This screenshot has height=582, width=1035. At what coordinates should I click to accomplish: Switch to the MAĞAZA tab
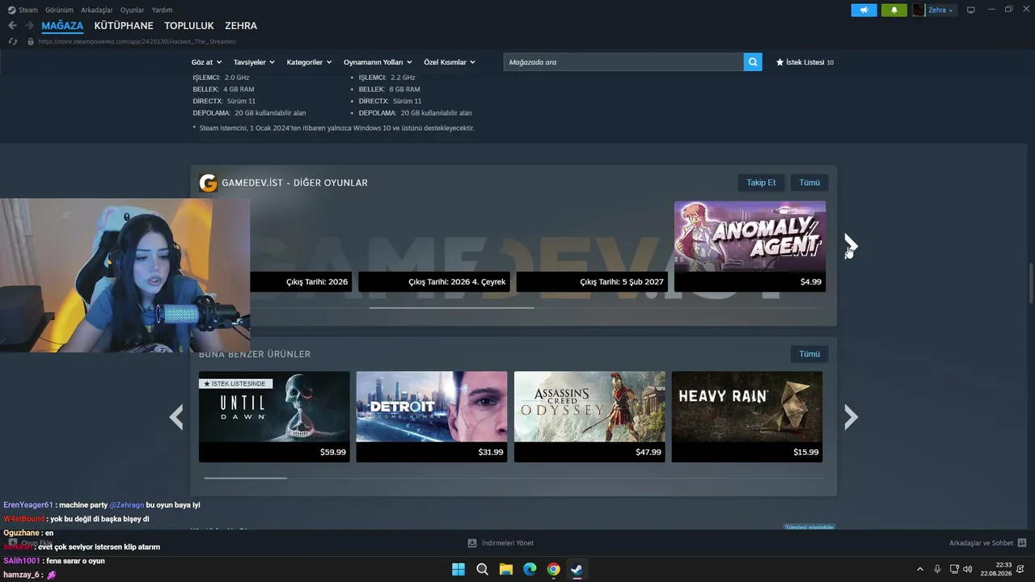click(62, 26)
